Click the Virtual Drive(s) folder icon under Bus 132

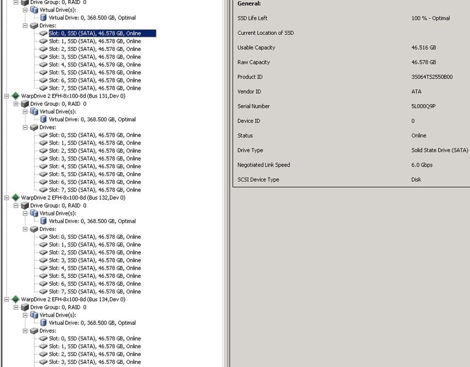(x=34, y=213)
